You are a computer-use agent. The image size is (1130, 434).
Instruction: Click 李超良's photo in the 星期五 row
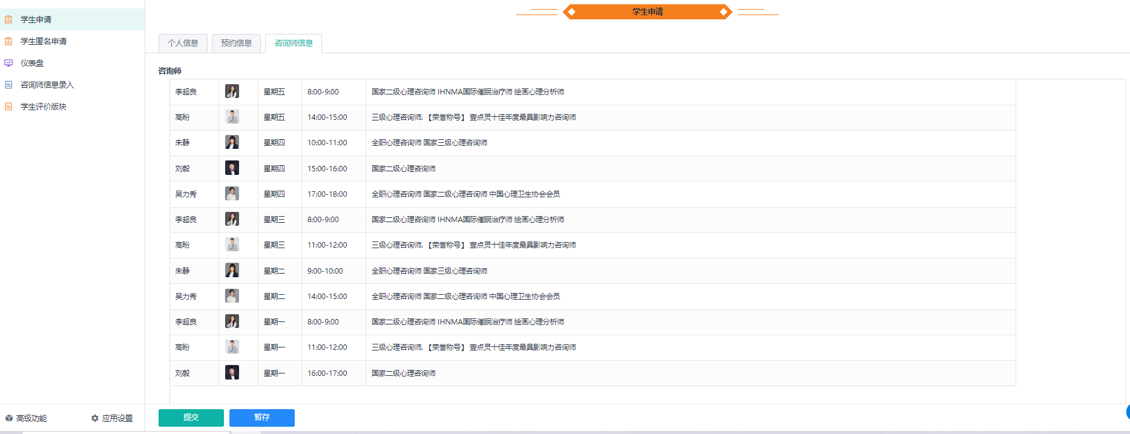(232, 91)
